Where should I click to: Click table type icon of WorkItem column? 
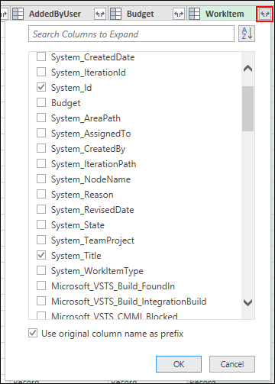[194, 14]
